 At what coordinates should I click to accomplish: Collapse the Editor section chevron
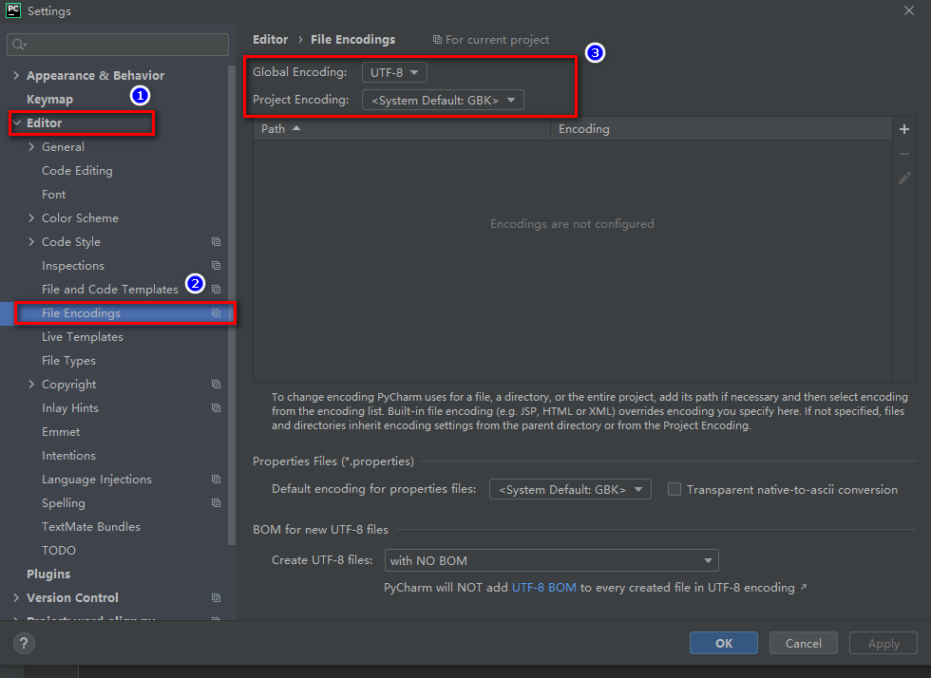click(17, 122)
